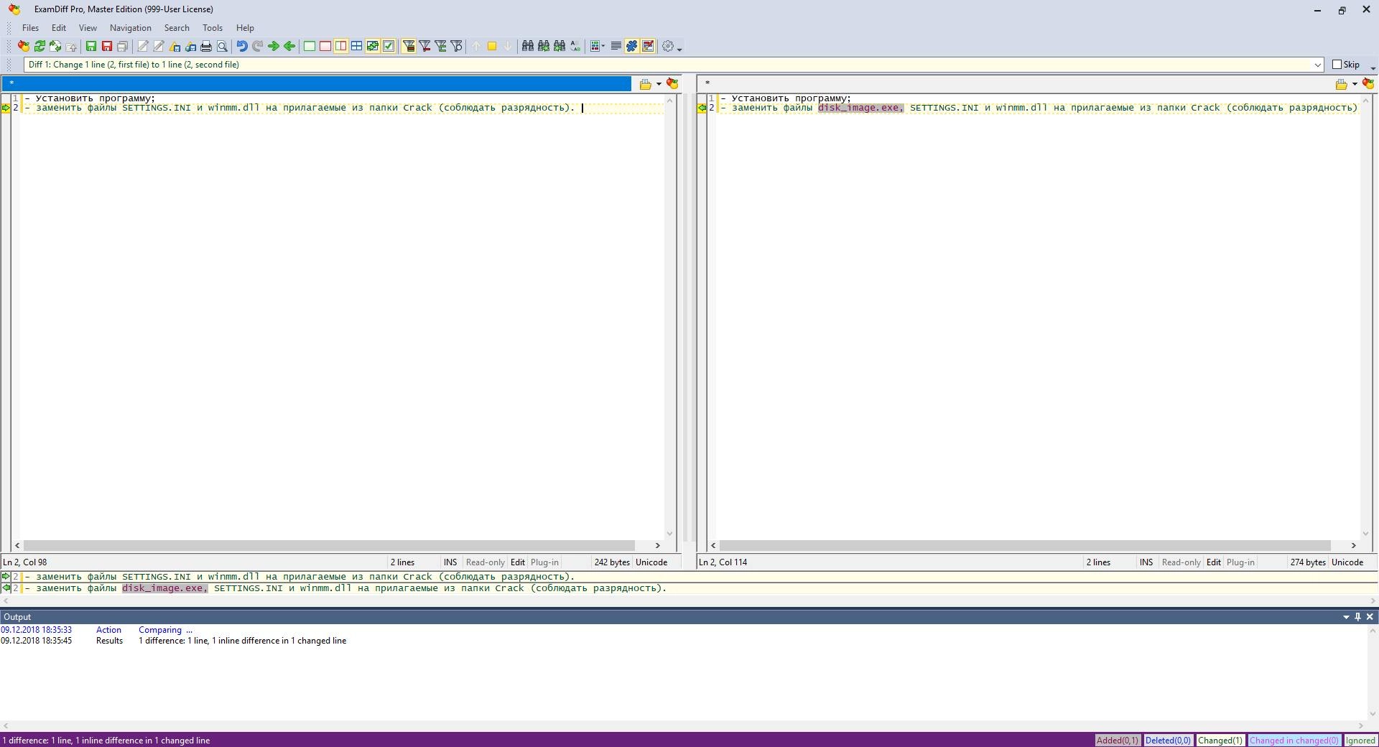1379x747 pixels.
Task: Click the Edit first file pencil icon
Action: 143,46
